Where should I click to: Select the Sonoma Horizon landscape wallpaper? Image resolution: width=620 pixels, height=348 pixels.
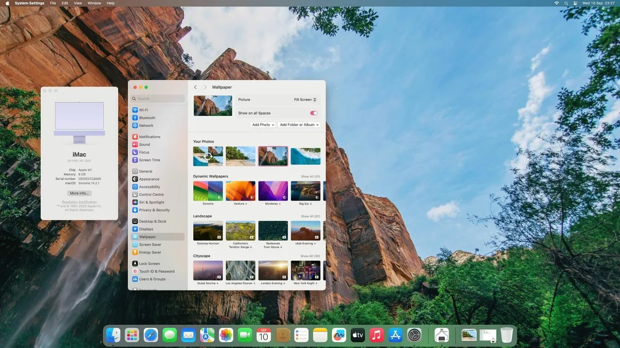(208, 231)
